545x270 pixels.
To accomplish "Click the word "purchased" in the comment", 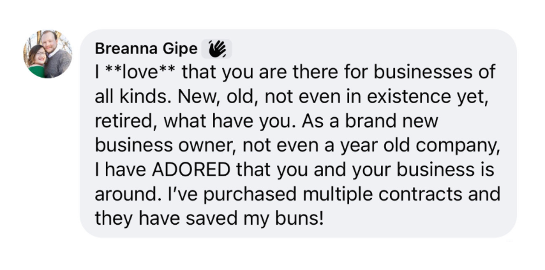I will pyautogui.click(x=220, y=195).
